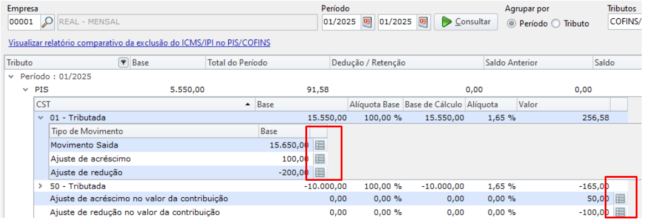Open detail list icon for Movimento Saida
The image size is (646, 219).
tap(320, 145)
